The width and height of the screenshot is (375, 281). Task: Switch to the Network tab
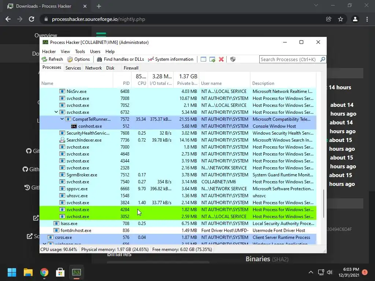(93, 68)
